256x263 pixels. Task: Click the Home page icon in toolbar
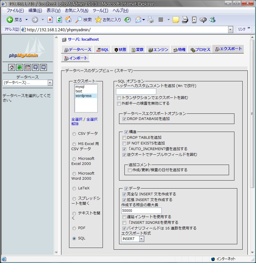68,20
